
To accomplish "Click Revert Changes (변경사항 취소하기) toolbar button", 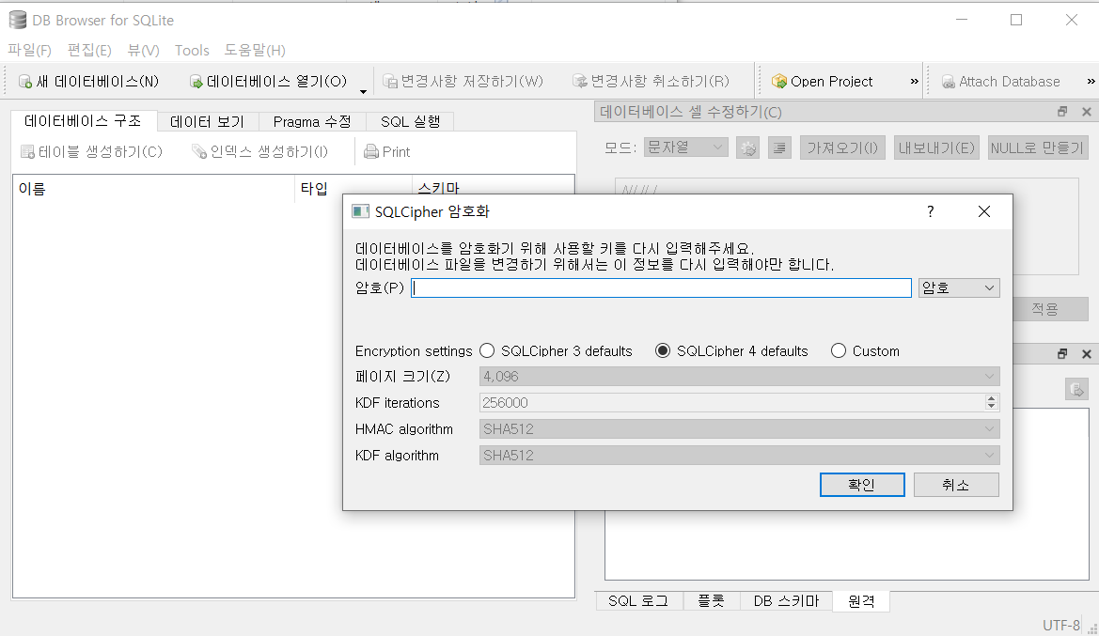I will [652, 81].
